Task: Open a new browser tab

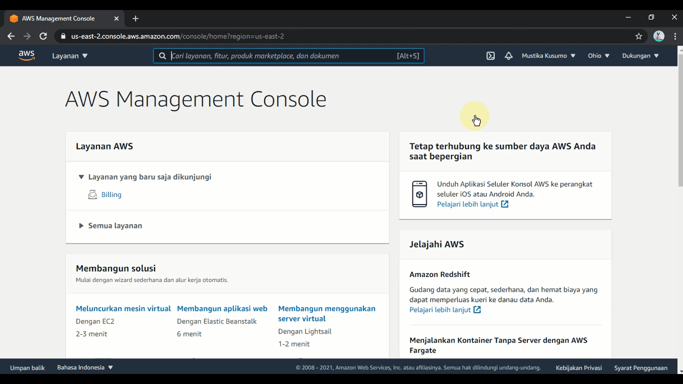Action: pyautogui.click(x=135, y=18)
